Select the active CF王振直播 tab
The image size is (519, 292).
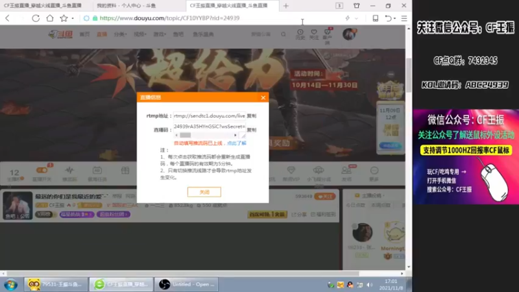coord(232,6)
